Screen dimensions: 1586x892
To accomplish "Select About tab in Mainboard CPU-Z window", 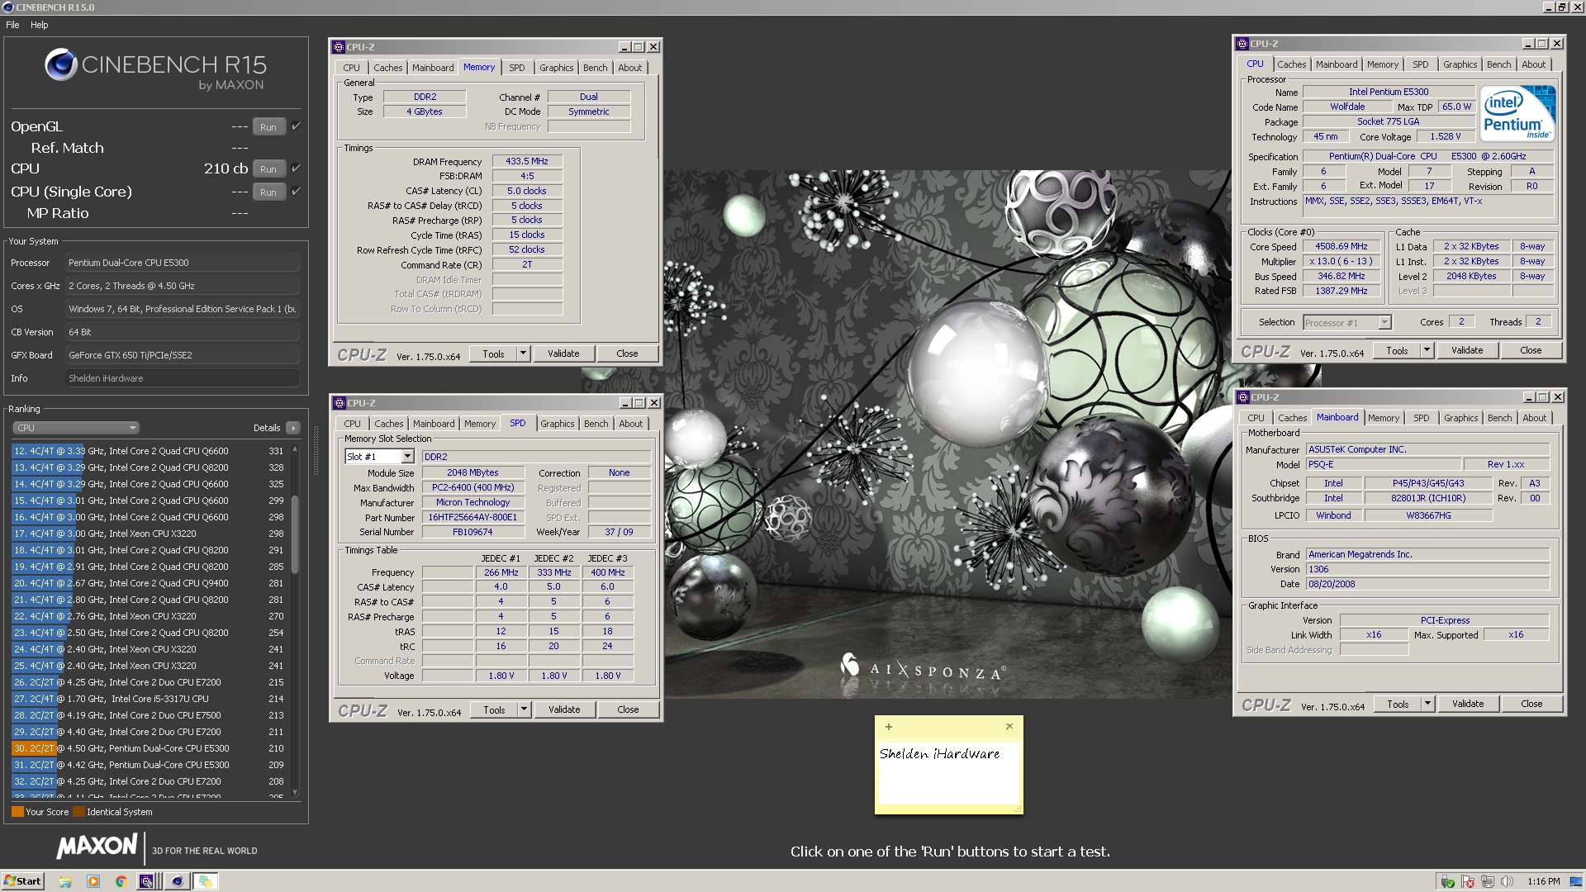I will [1535, 418].
